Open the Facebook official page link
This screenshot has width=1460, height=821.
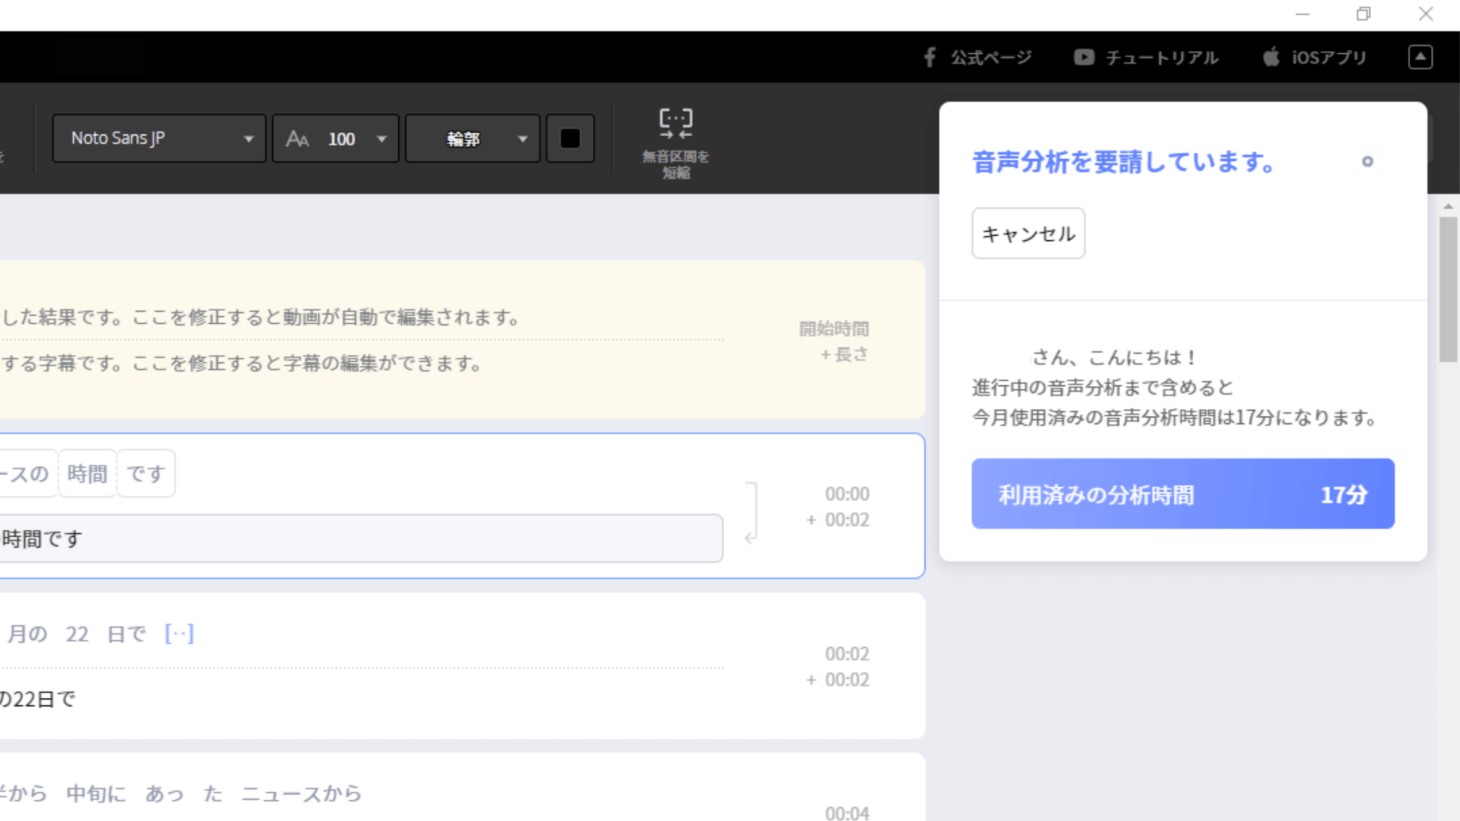(978, 58)
